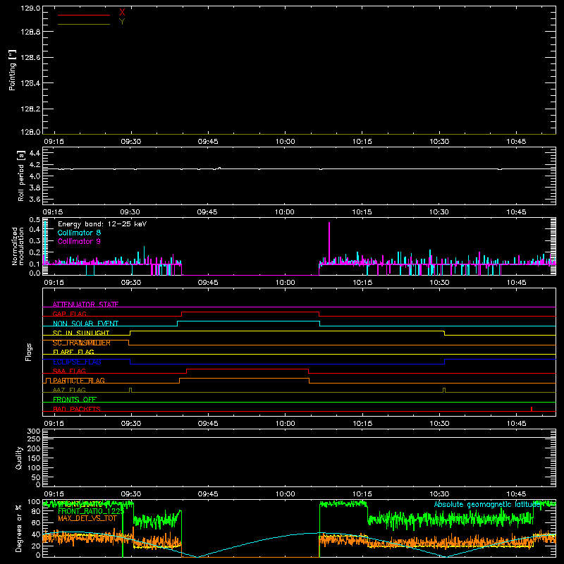564x564 pixels.
Task: Click the 'Degrees or %' axis title
Action: click(x=19, y=528)
